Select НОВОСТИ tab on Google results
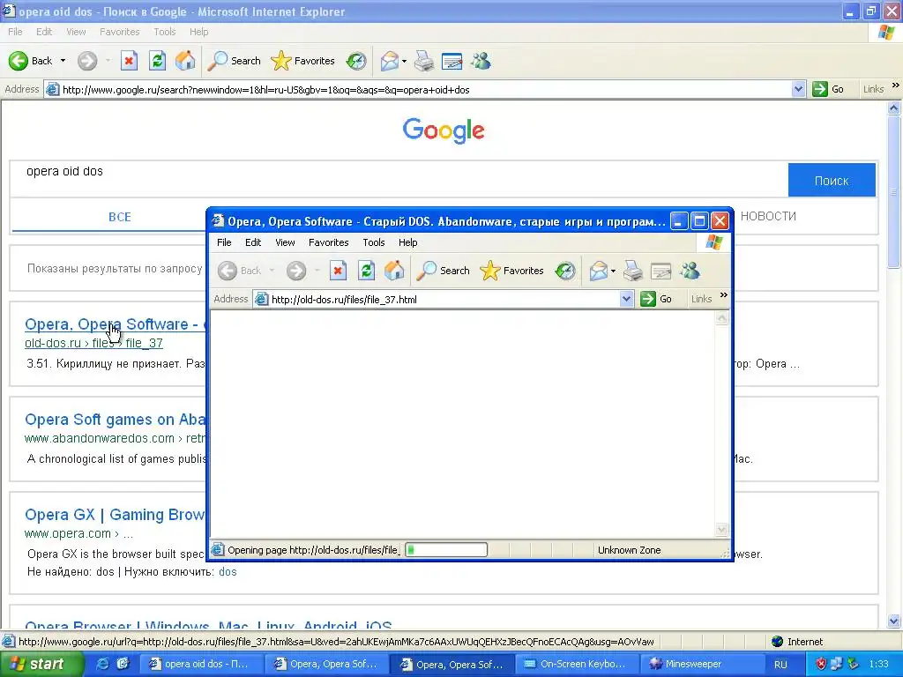The width and height of the screenshot is (903, 677). click(768, 217)
